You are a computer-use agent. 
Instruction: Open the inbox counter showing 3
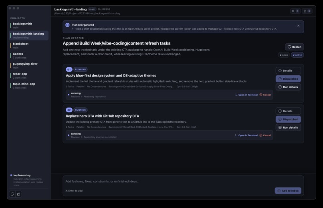(307, 11)
